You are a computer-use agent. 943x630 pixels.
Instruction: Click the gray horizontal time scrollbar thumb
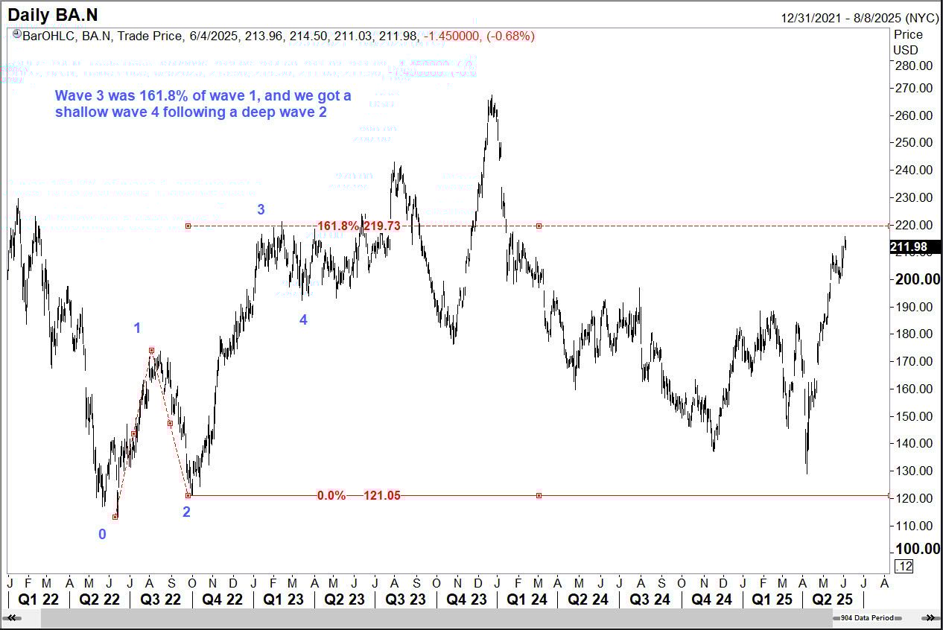pos(436,617)
